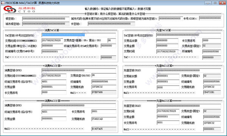Focus 消费密钥(DPK) field in 消费MAC2计算

[x=79, y=105]
